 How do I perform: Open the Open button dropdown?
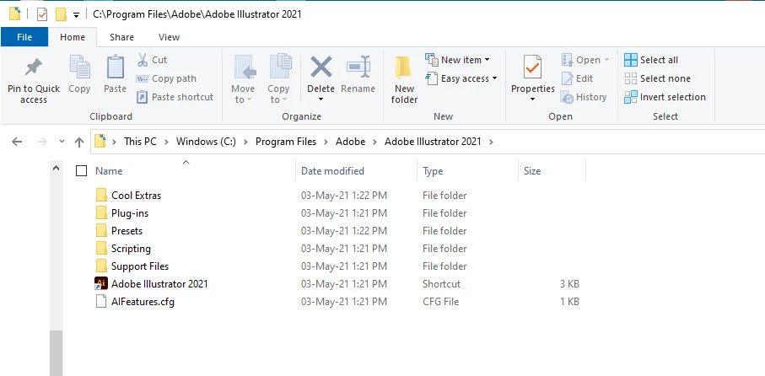(x=607, y=60)
